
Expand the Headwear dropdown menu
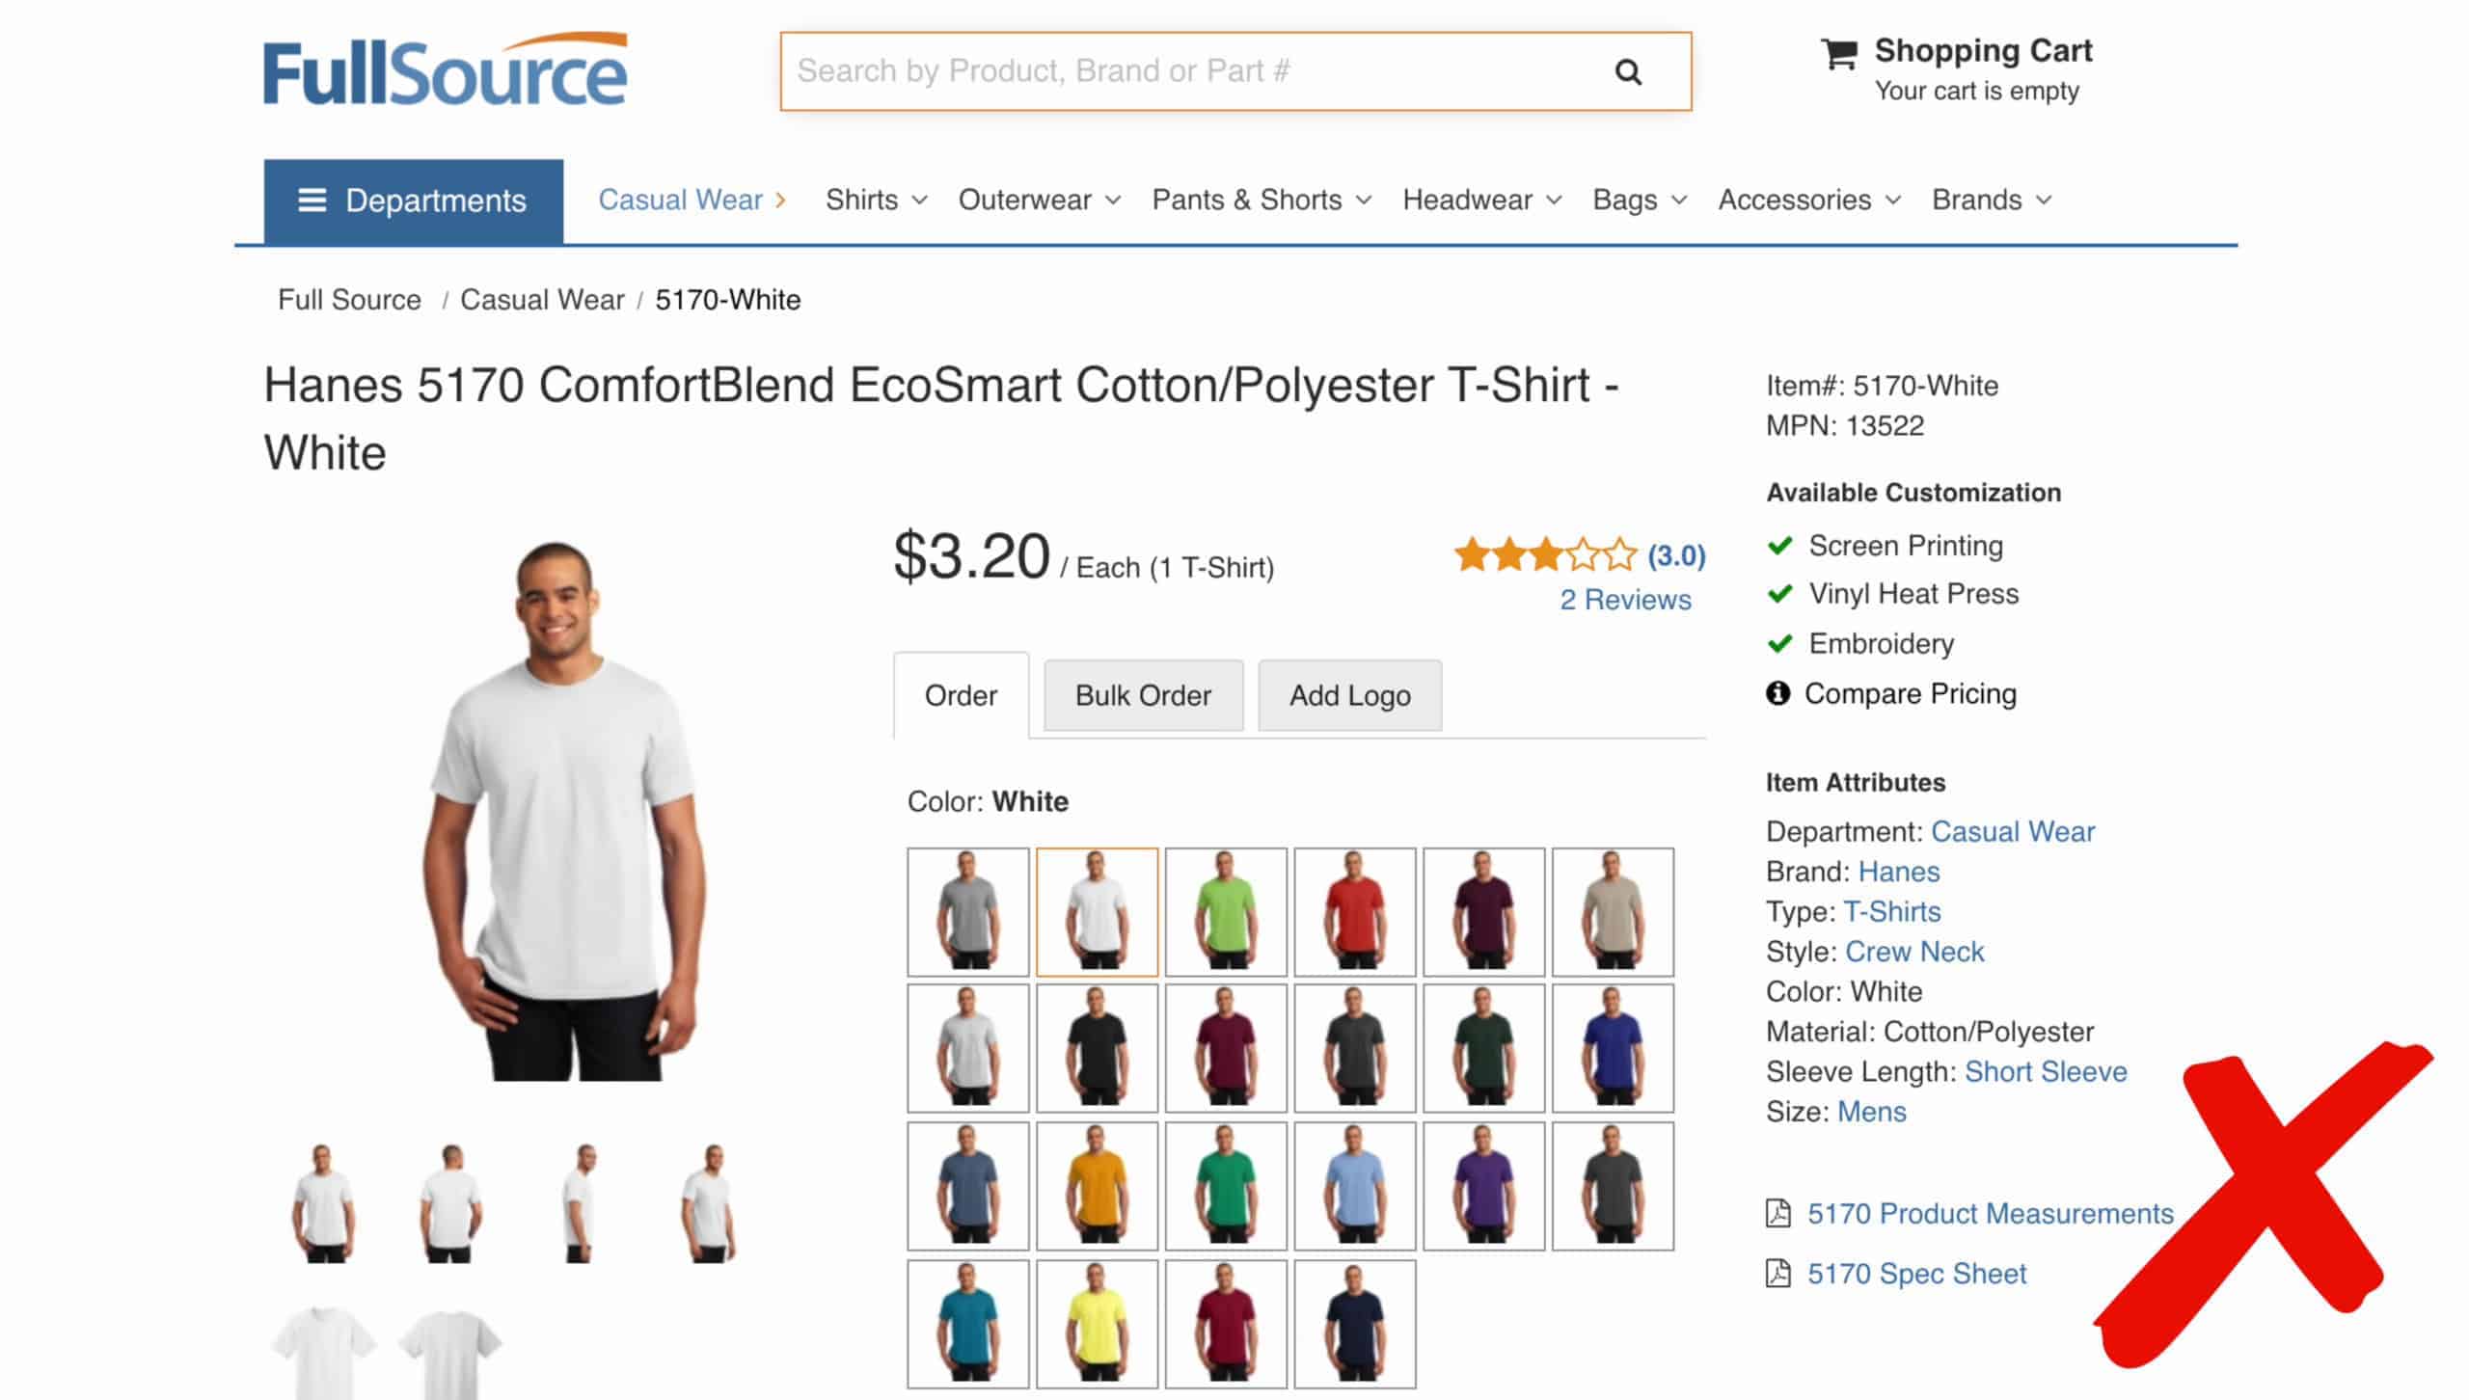click(1481, 201)
